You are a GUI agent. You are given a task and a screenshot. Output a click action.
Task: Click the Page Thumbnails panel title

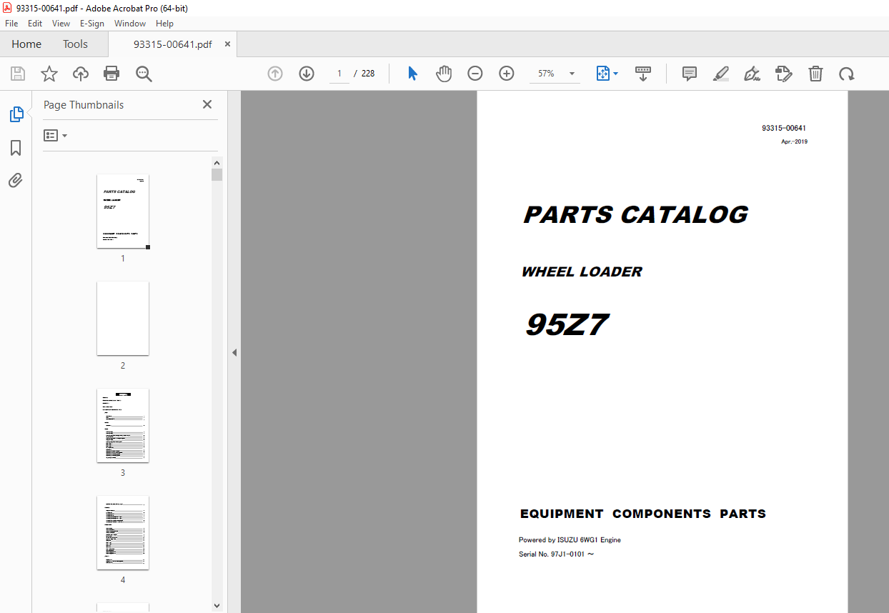84,104
